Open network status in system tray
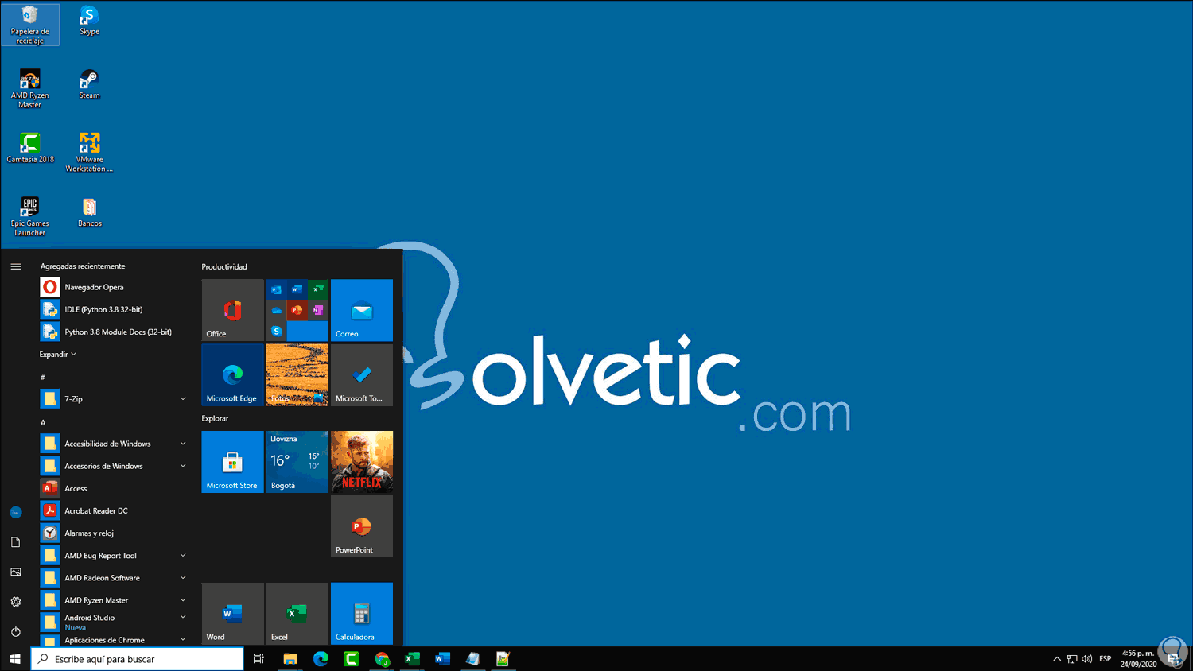This screenshot has width=1193, height=671. click(x=1072, y=659)
